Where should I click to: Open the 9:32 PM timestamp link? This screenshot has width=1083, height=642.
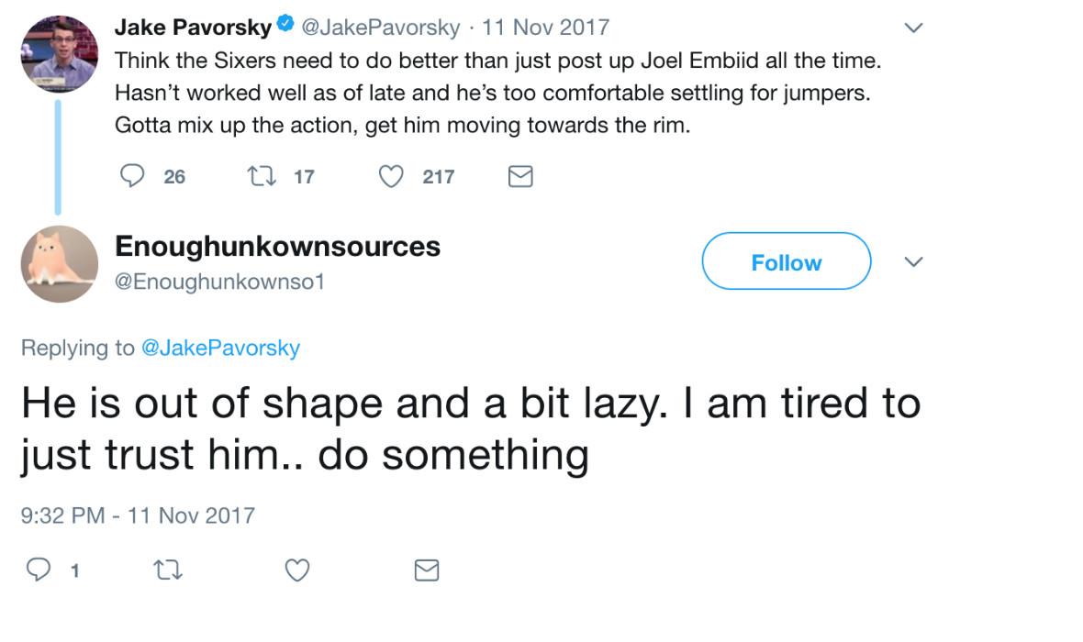coord(137,515)
